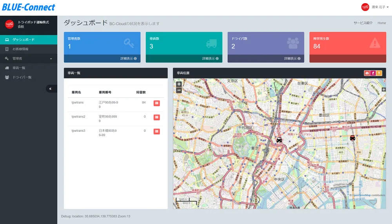Go to the Home breadcrumb link
Image resolution: width=392 pixels, height=224 pixels.
point(381,23)
